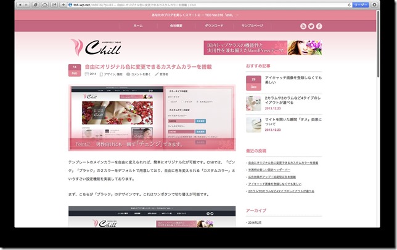The width and height of the screenshot is (397, 250).
Task: Open recommended article アイキャッチ画像を登録しなくても美しい
Action: pos(293,80)
